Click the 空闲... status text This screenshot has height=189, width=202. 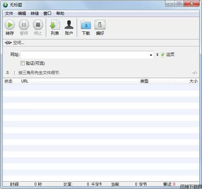point(19,43)
